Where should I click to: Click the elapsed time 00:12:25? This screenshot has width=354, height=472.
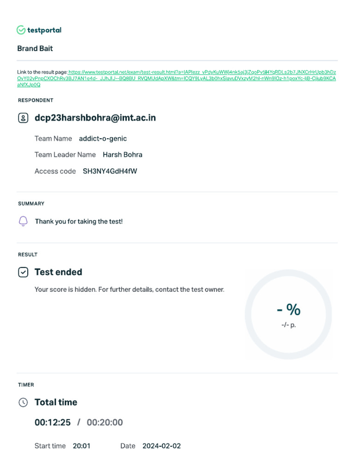click(x=53, y=423)
